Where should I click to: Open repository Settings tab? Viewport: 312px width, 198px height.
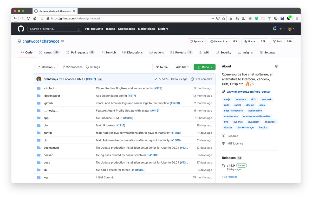click(267, 52)
